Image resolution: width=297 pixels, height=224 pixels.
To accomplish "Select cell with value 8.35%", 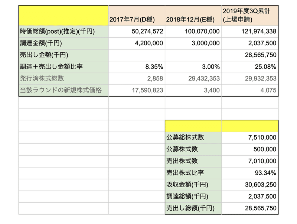I will point(137,67).
